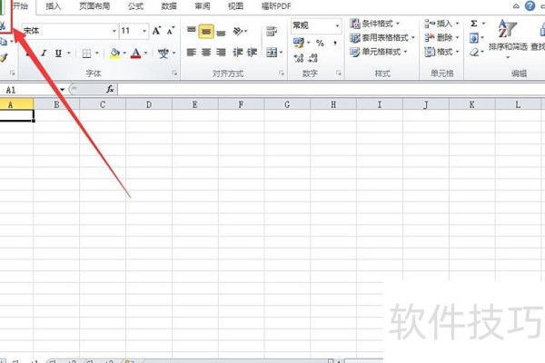Click the 删除 delete cells button
Viewport: 545px width, 363px height.
point(441,37)
